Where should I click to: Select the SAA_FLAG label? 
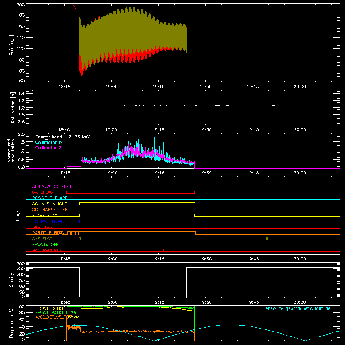pyautogui.click(x=42, y=227)
